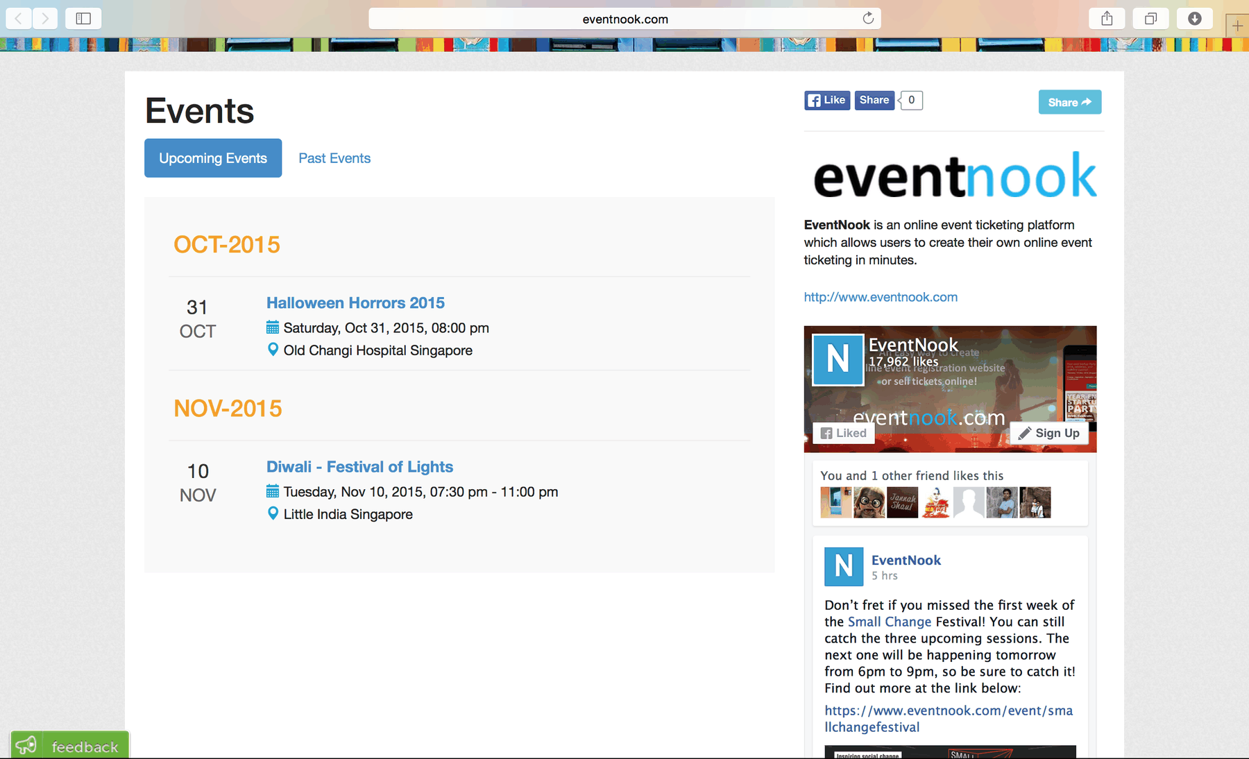
Task: Click the Facebook share count bubble
Action: coord(911,101)
